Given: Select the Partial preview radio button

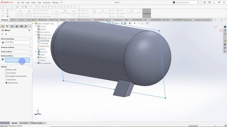Looking at the screenshot, I should [x=6, y=83].
